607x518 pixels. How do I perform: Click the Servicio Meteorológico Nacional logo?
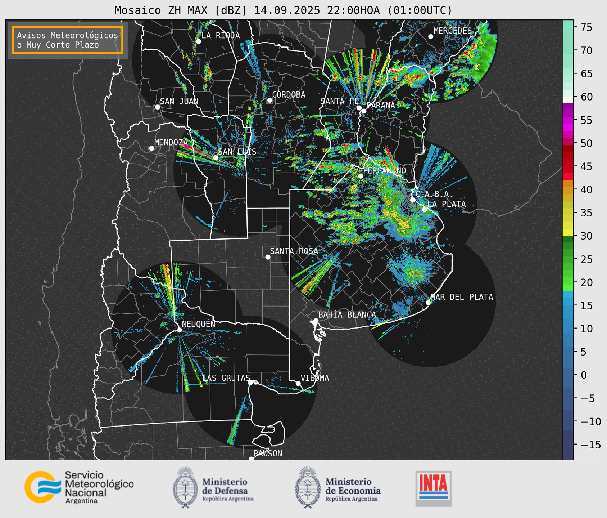point(79,487)
